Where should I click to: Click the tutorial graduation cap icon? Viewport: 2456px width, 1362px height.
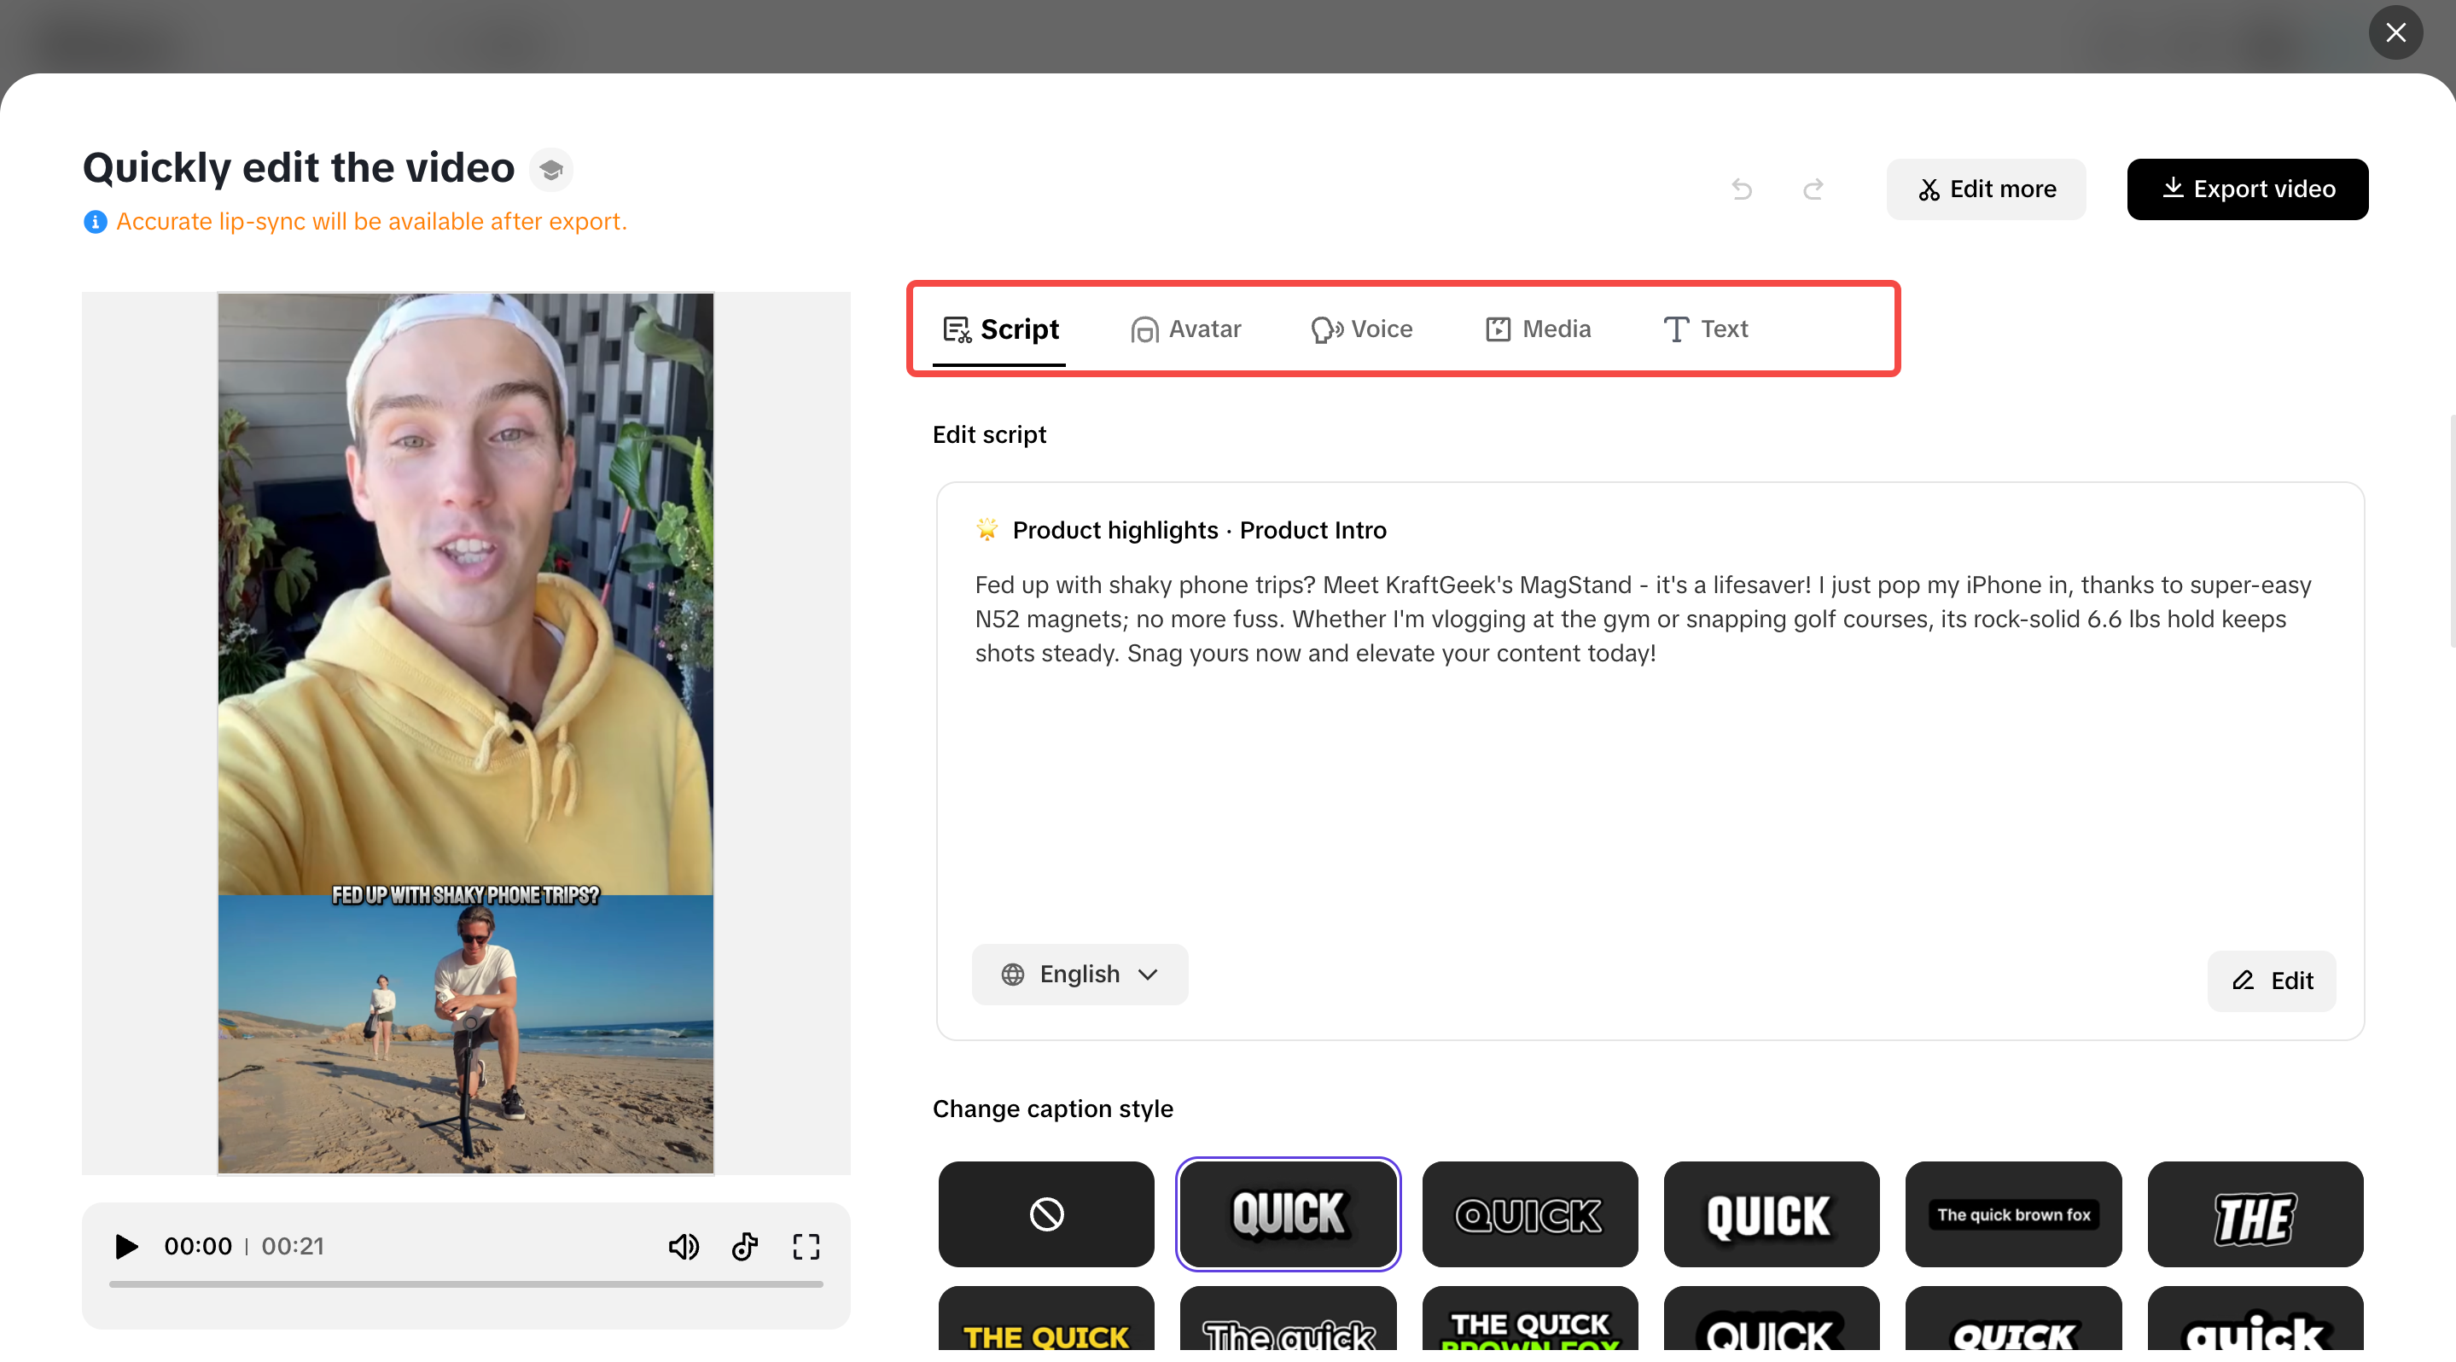[551, 169]
